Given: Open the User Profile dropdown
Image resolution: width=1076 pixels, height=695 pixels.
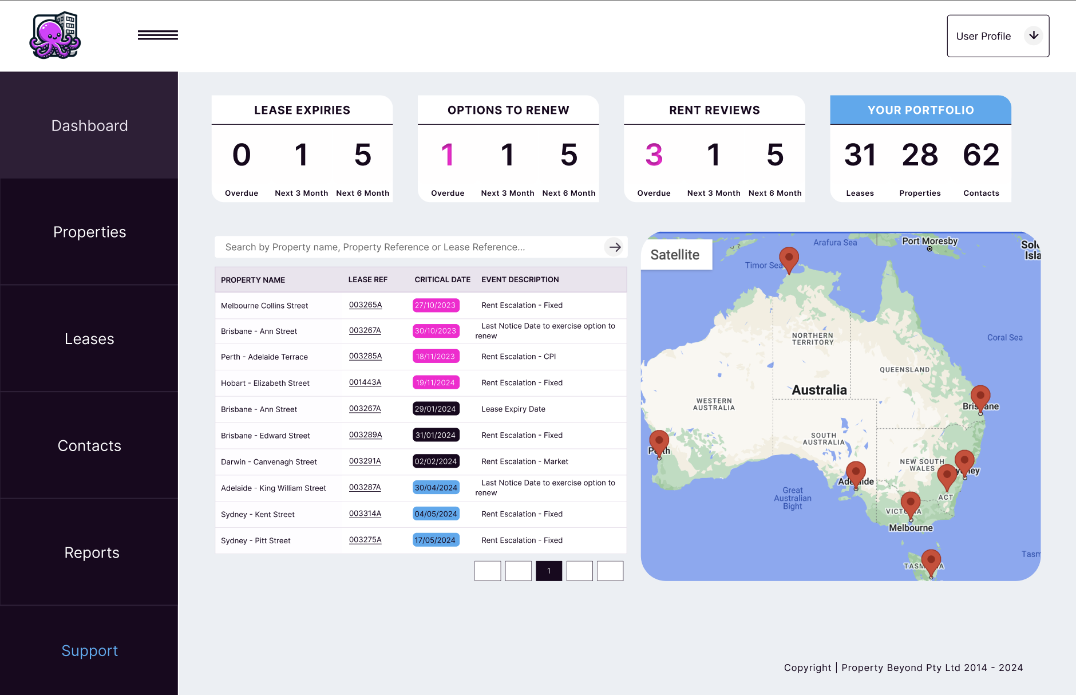Looking at the screenshot, I should click(997, 35).
